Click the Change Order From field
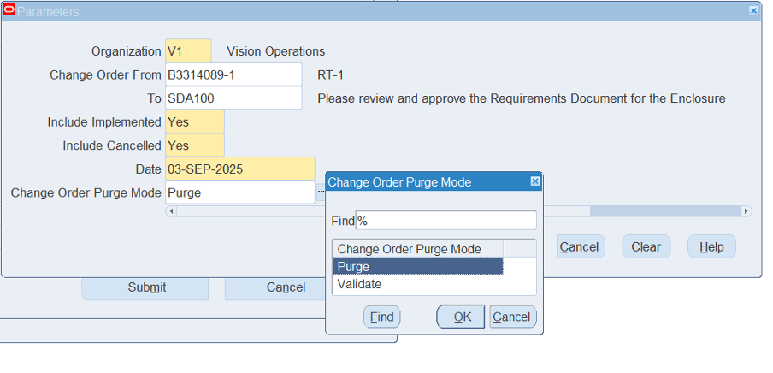The image size is (773, 373). click(x=233, y=74)
